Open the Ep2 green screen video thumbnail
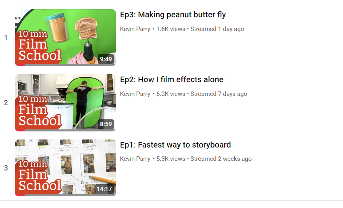The image size is (343, 208). (65, 102)
